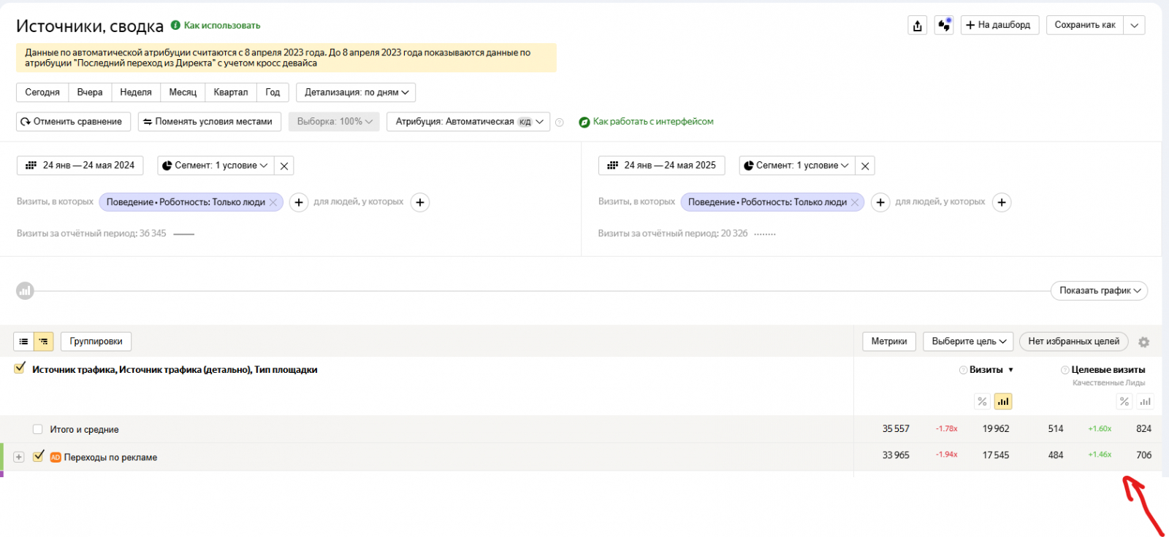This screenshot has width=1169, height=537.
Task: Open the quote-marks annotations icon
Action: pos(944,26)
